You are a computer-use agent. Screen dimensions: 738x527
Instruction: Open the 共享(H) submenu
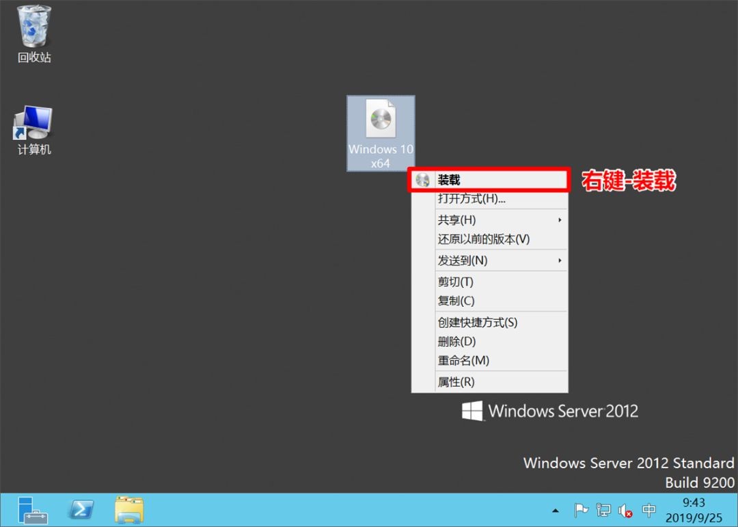[489, 220]
